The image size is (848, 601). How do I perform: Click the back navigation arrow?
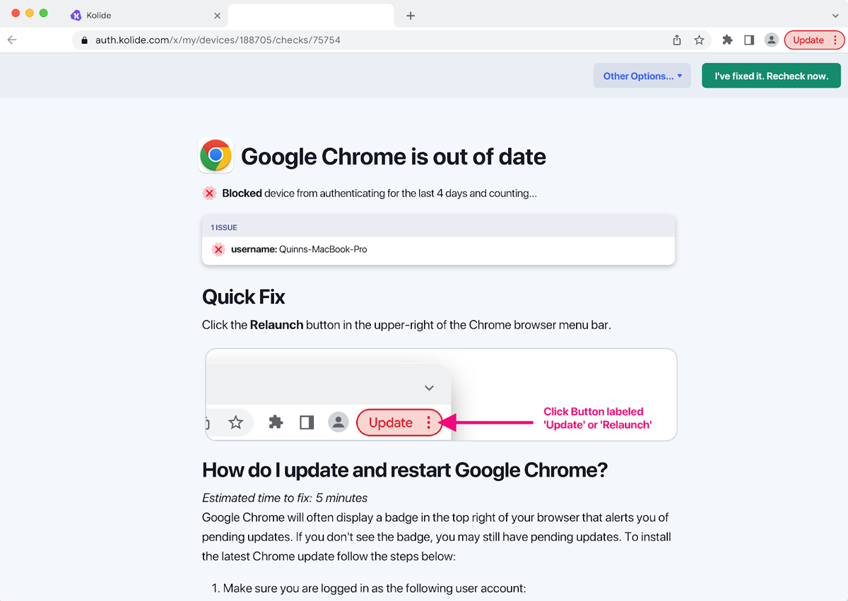pyautogui.click(x=11, y=40)
